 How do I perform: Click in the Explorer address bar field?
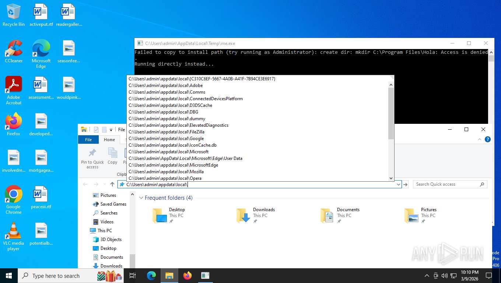[x=260, y=184]
